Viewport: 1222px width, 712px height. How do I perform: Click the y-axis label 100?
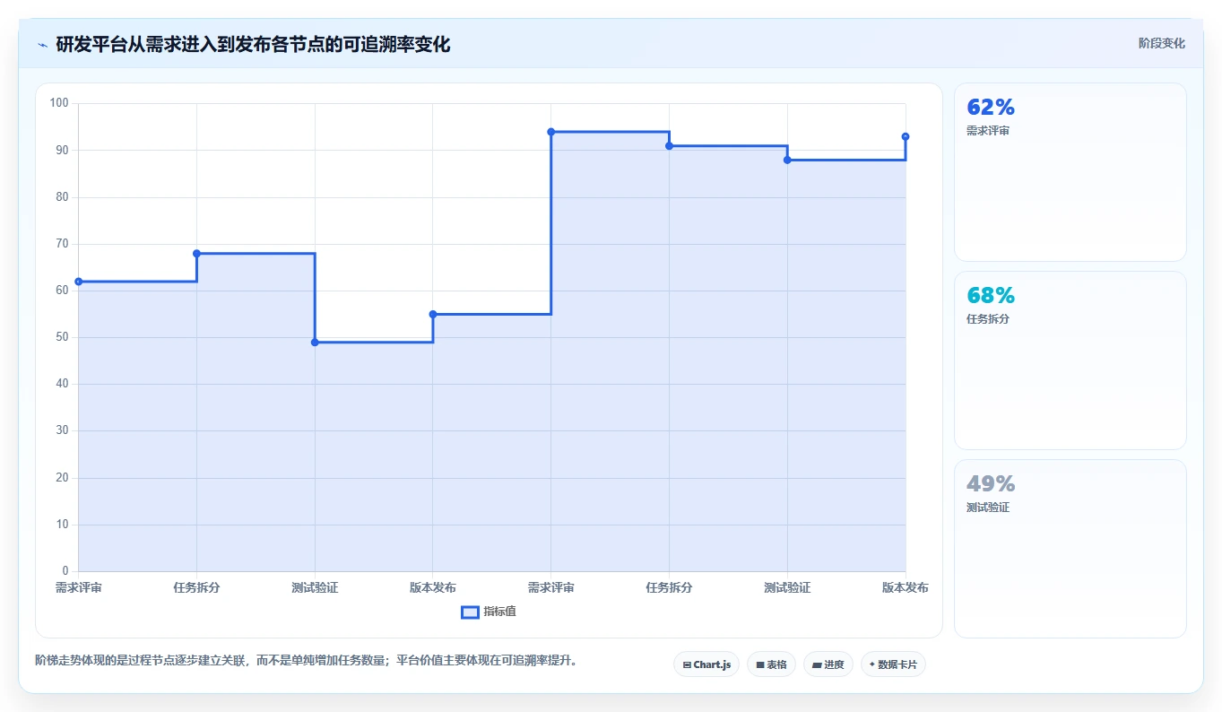59,103
